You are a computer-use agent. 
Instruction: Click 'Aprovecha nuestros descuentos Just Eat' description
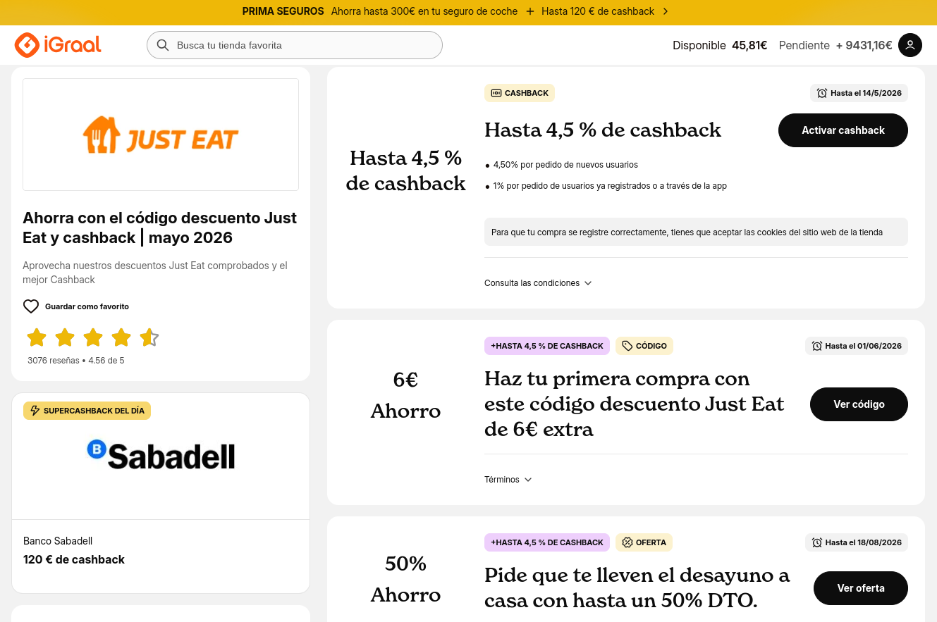click(155, 273)
